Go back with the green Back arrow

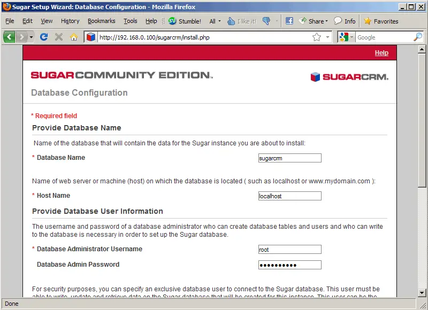pyautogui.click(x=9, y=37)
